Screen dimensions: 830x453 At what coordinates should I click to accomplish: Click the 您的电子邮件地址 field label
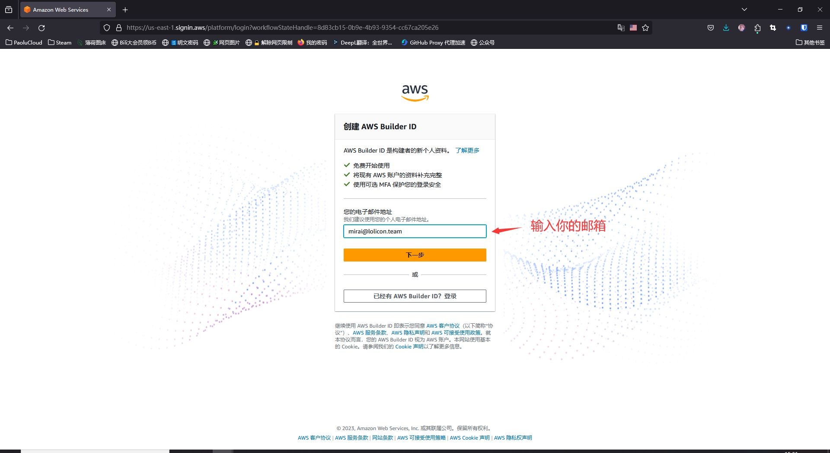368,212
